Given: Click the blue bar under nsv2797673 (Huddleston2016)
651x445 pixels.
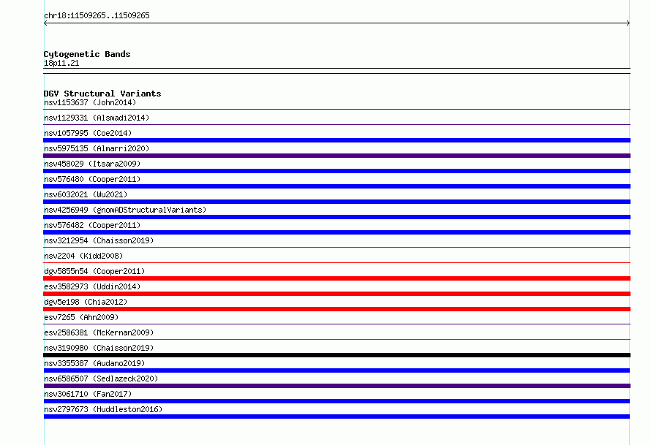Looking at the screenshot, I should [x=336, y=417].
